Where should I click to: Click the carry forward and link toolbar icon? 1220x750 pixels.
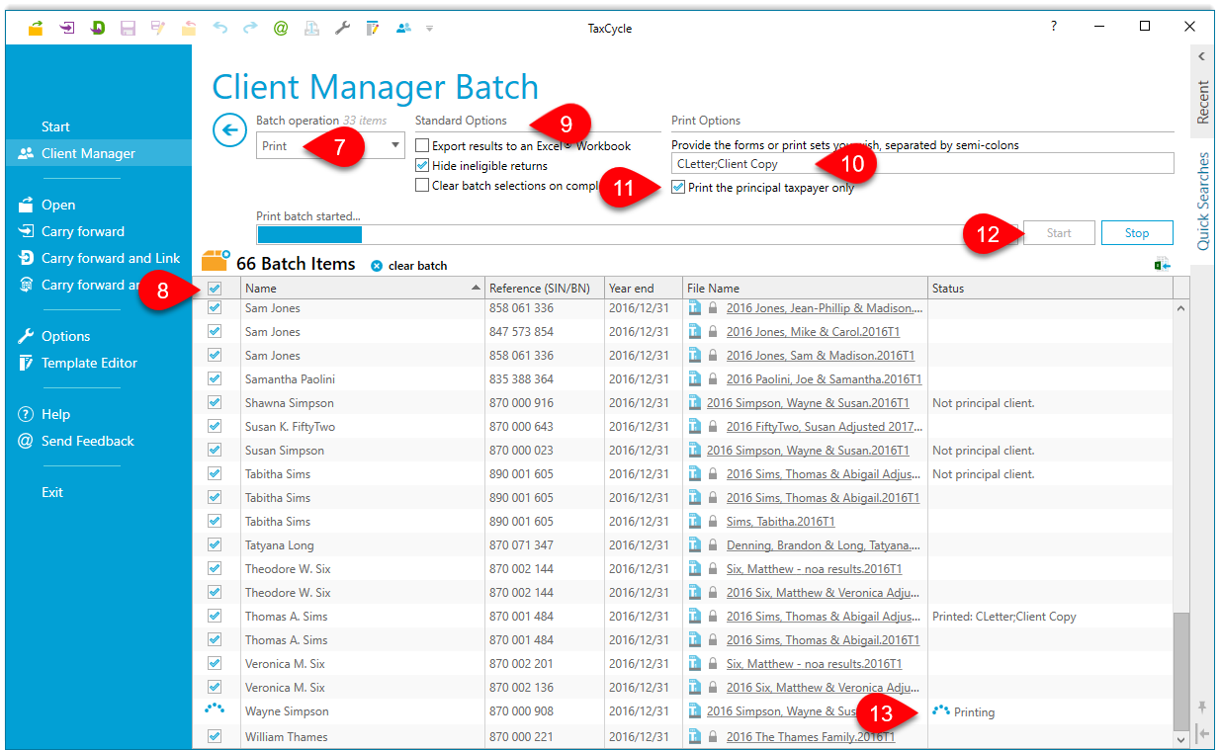pyautogui.click(x=97, y=28)
